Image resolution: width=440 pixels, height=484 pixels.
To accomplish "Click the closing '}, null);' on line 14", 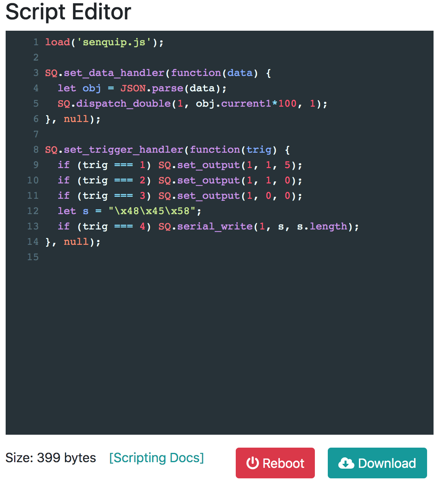I will coord(73,242).
